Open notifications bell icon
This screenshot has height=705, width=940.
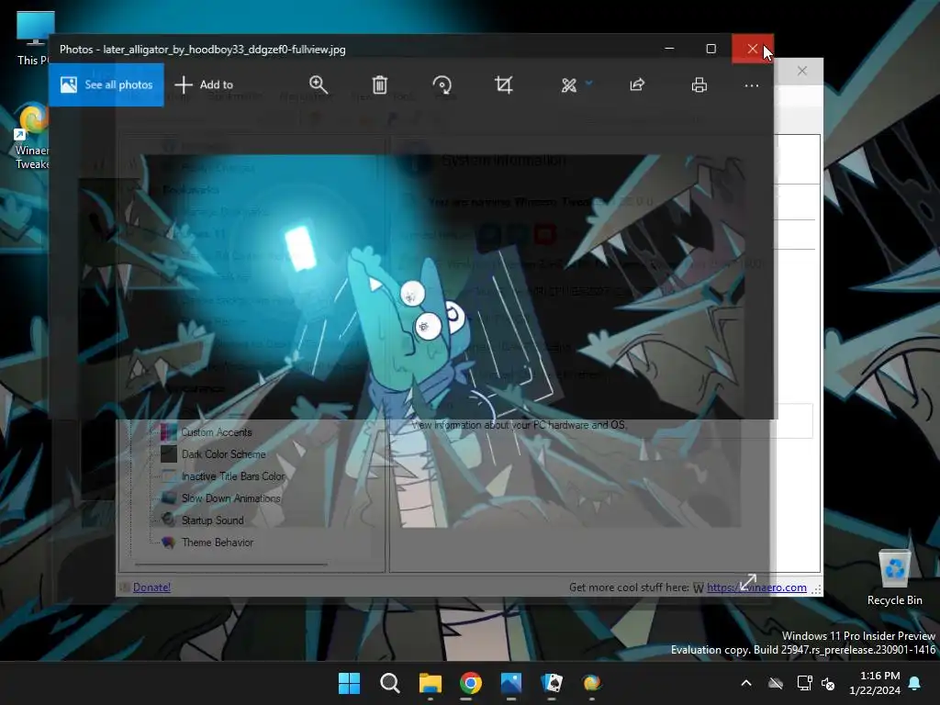click(915, 683)
